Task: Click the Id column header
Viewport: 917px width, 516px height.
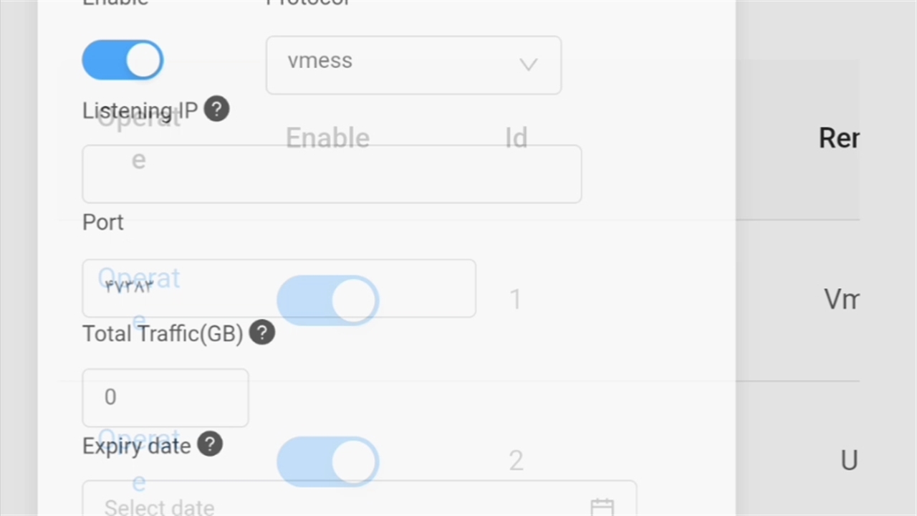Action: (x=516, y=138)
